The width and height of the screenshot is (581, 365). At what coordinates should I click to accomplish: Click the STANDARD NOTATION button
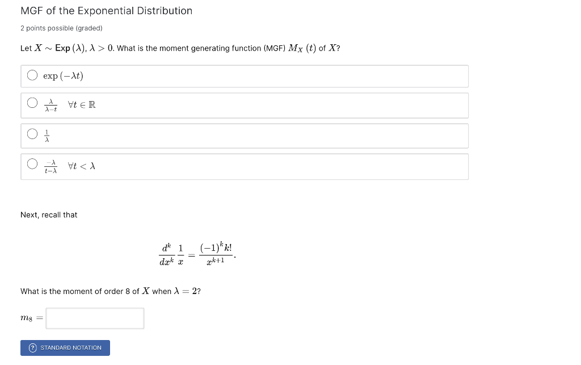coord(65,347)
